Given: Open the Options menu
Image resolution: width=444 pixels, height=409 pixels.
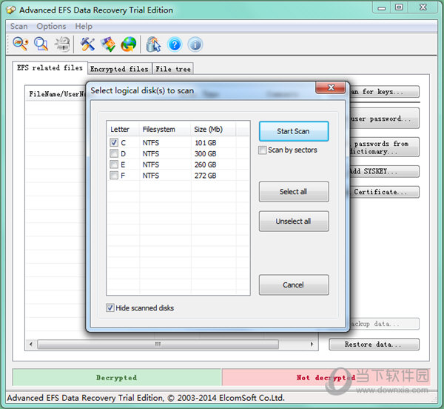Looking at the screenshot, I should [x=51, y=26].
